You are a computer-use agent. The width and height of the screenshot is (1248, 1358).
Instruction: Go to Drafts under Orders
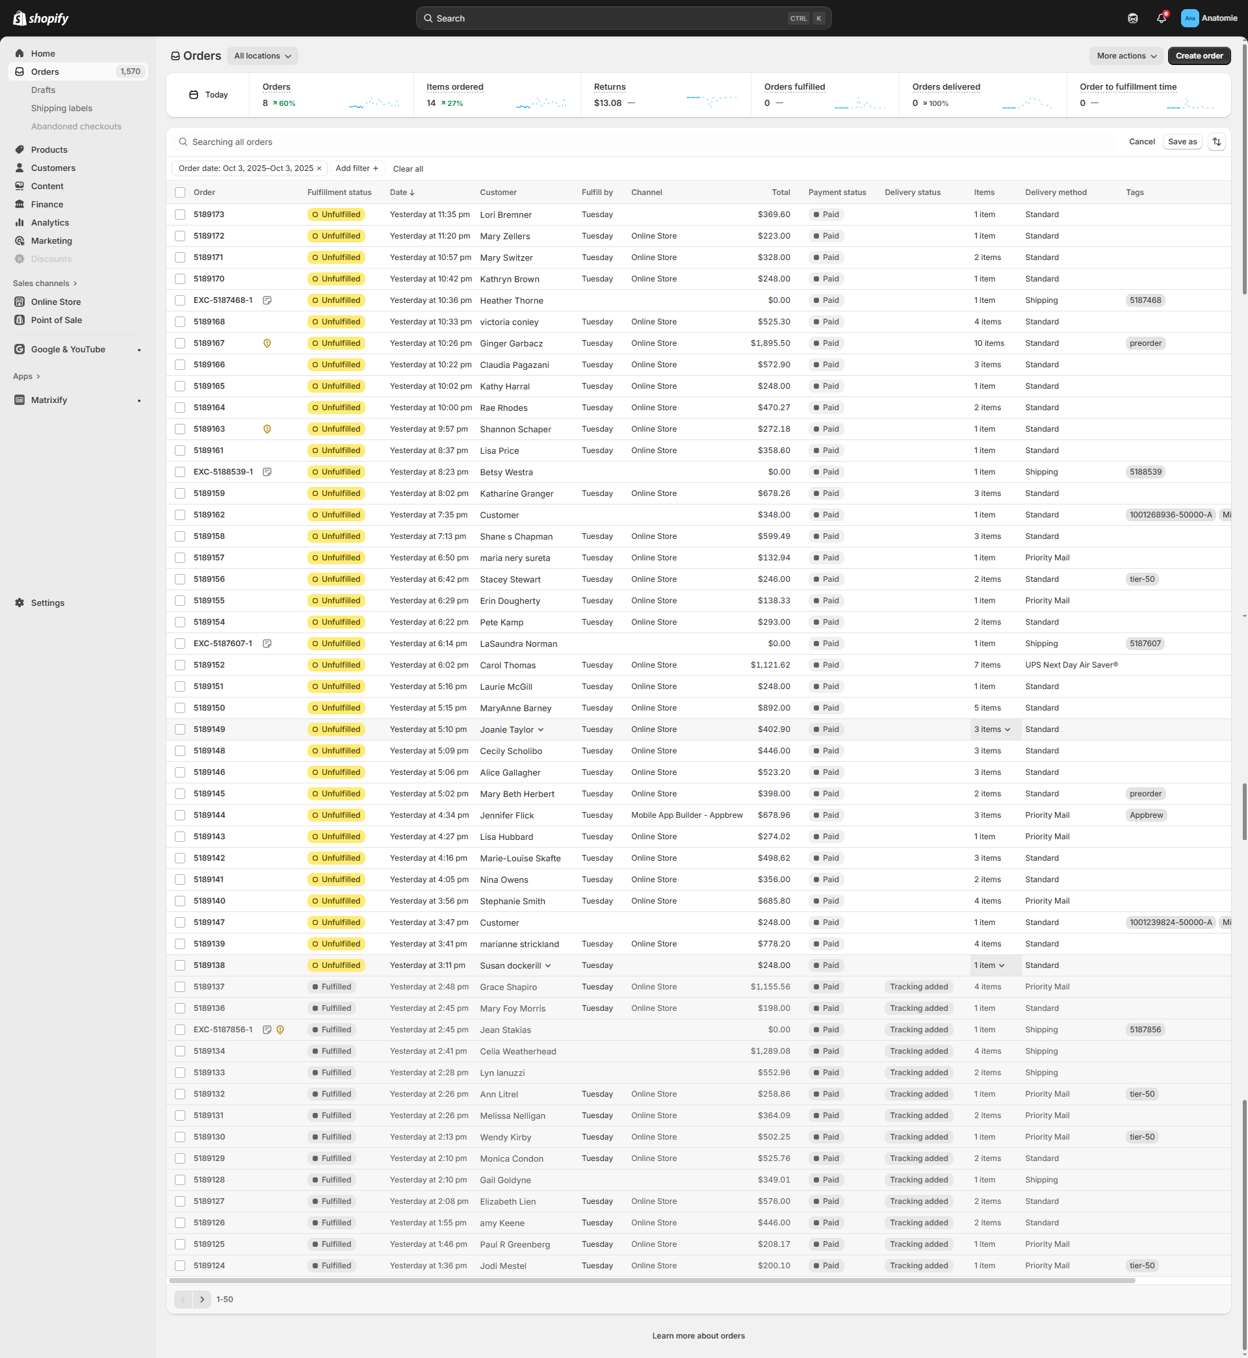pos(43,90)
